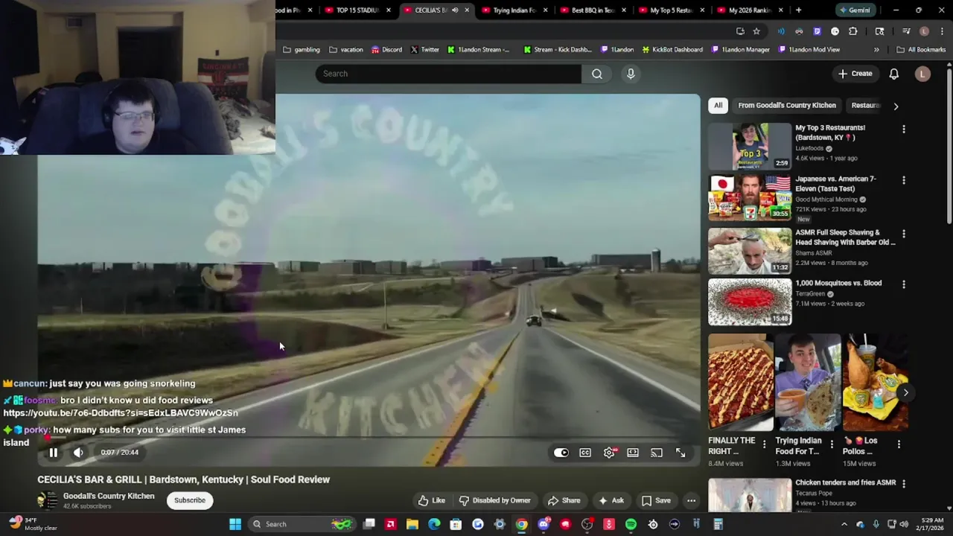The image size is (953, 536).
Task: Open the Chrome three-dot menu
Action: click(x=942, y=31)
